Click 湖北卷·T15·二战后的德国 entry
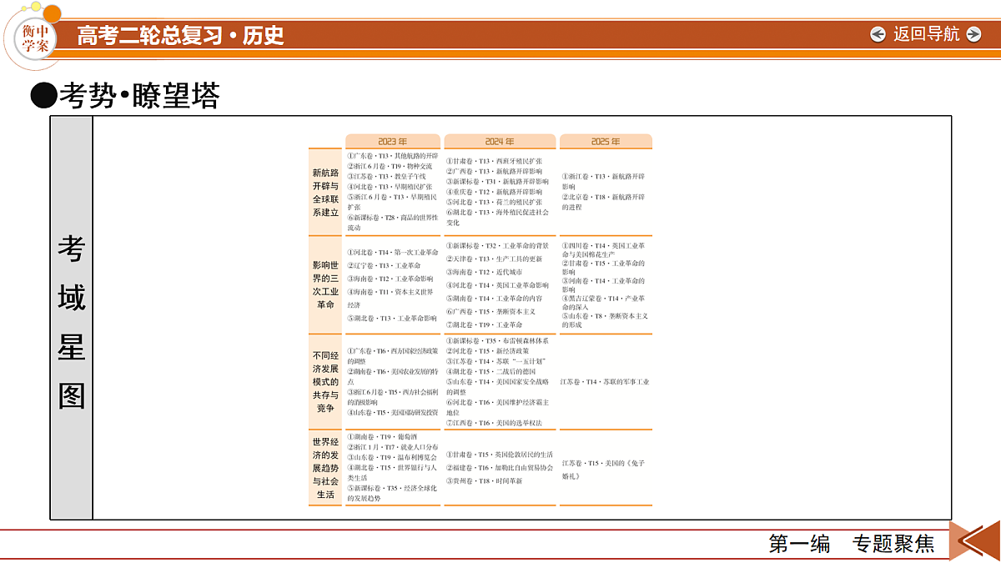This screenshot has width=1001, height=563. coord(490,371)
